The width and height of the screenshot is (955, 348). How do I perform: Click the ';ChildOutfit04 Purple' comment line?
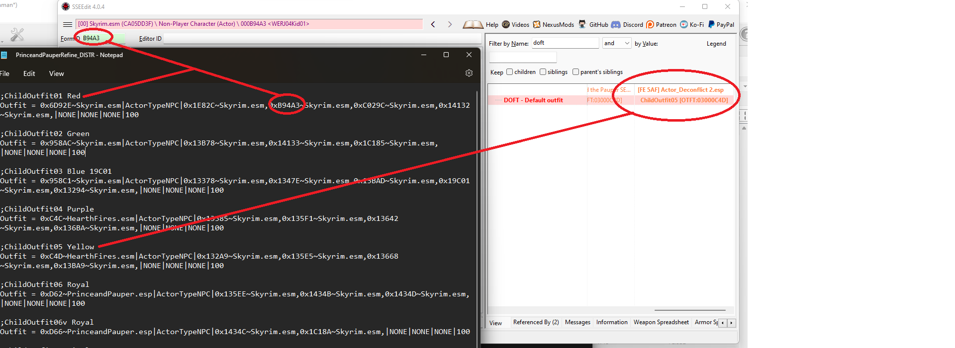click(x=47, y=209)
